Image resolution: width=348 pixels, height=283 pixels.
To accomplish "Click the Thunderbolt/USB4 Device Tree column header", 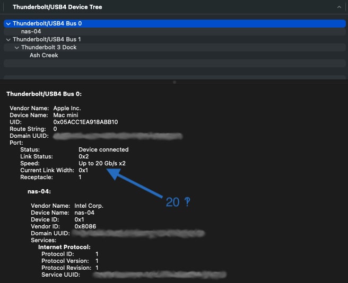I will [x=57, y=7].
